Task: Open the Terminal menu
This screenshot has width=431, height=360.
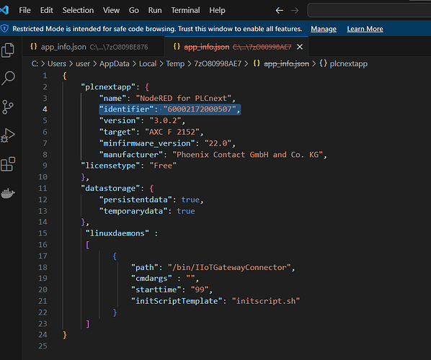Action: [x=185, y=10]
